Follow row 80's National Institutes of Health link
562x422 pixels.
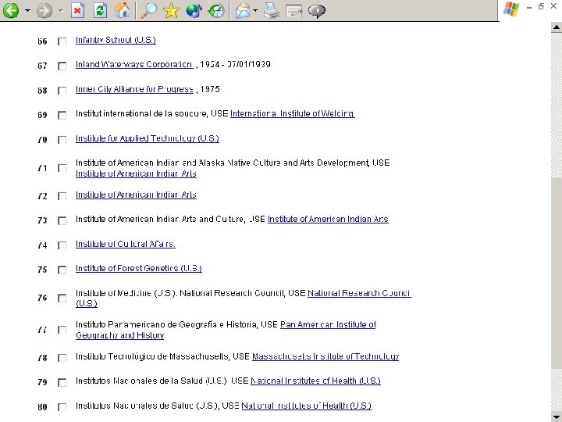pos(307,406)
